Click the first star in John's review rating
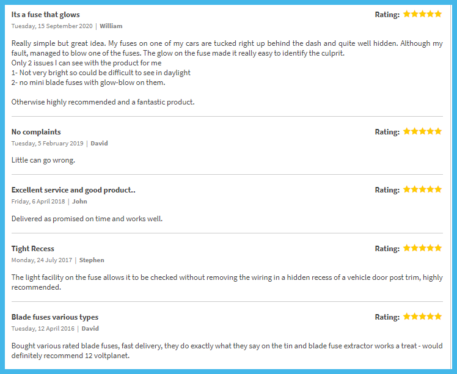457x374 pixels. tap(407, 189)
